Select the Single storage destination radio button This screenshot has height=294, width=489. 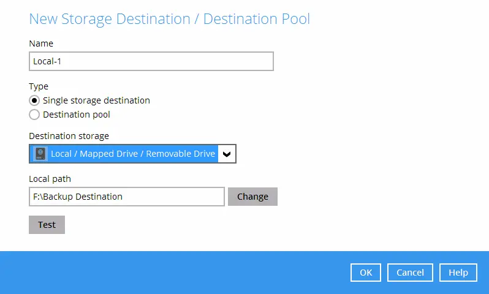[34, 100]
